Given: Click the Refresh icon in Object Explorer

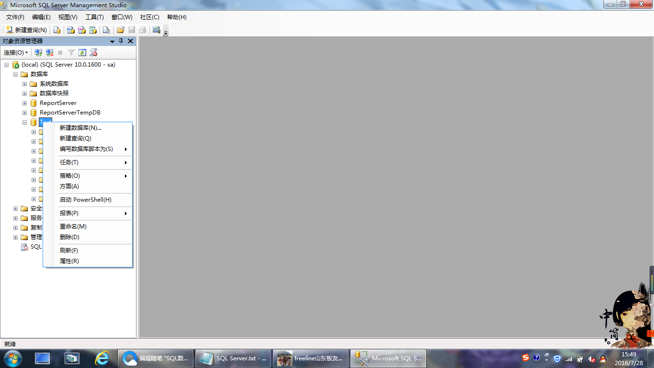Looking at the screenshot, I should (82, 52).
